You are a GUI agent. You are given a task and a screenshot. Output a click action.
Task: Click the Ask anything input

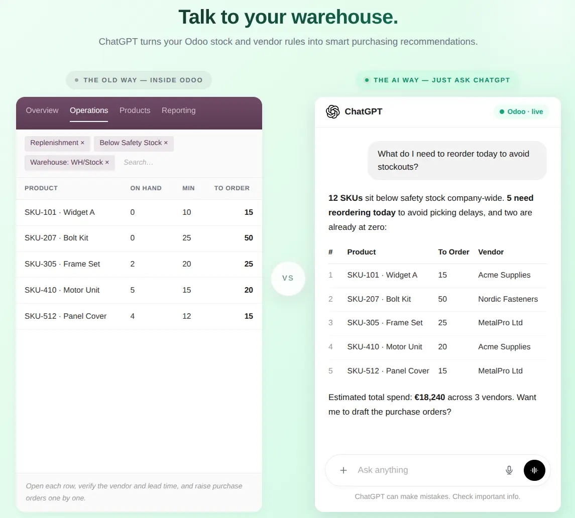pyautogui.click(x=425, y=470)
